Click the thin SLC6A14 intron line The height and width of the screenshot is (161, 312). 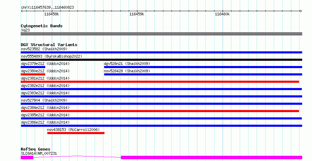pyautogui.click(x=77, y=157)
